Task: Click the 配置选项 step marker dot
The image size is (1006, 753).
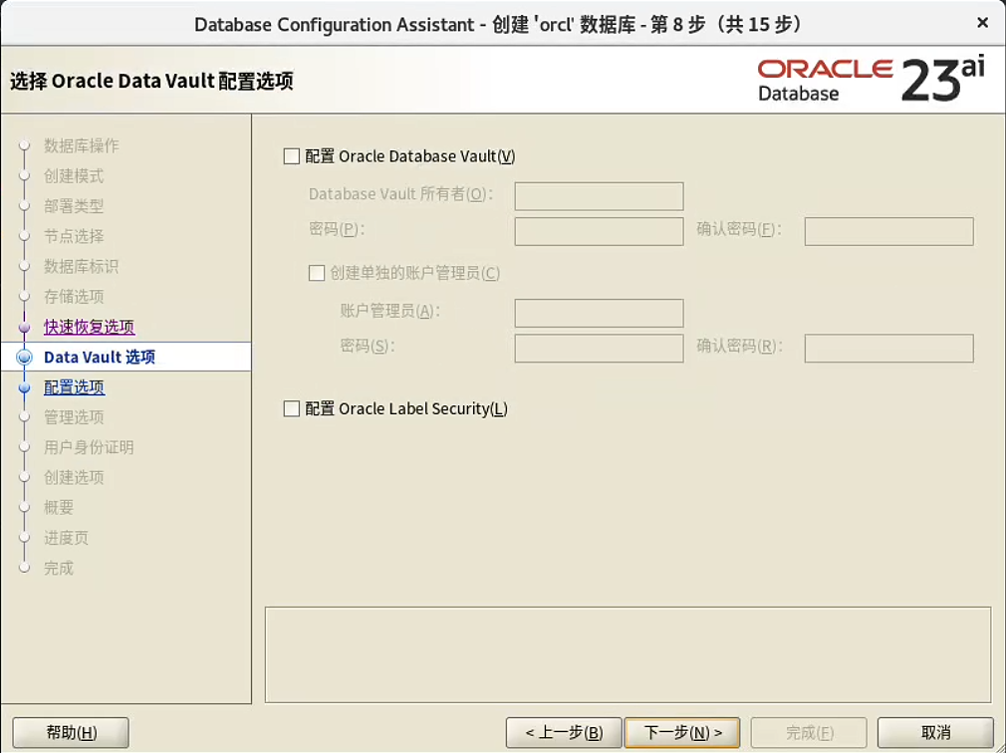Action: (25, 388)
